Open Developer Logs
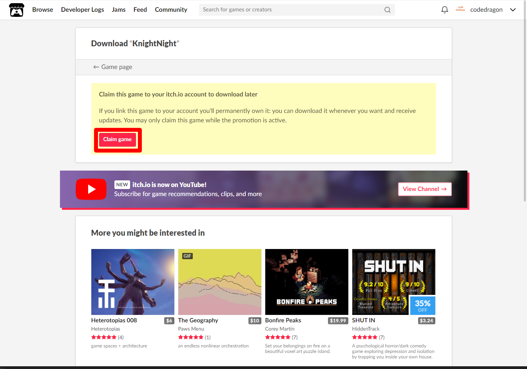The height and width of the screenshot is (369, 527). point(83,10)
